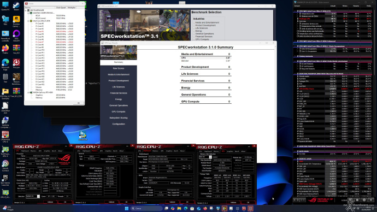
Task: Select Summary in SPEC results sidebar
Action: click(119, 62)
